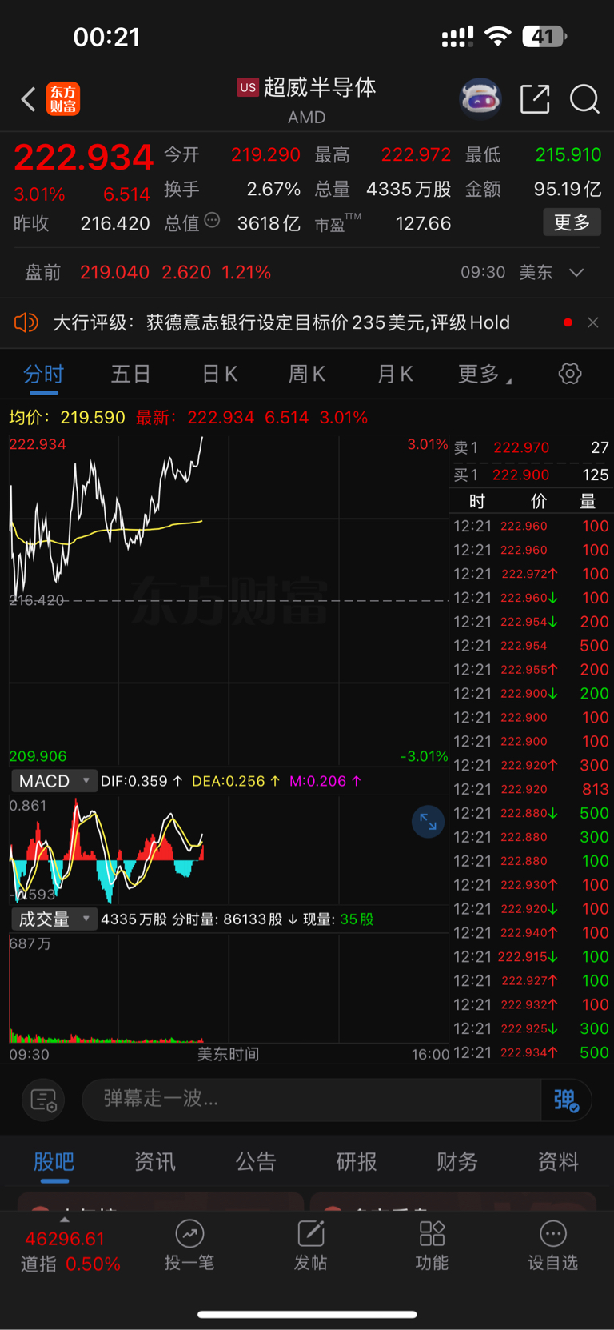
Task: Open the 成交量 indicator dropdown
Action: pyautogui.click(x=54, y=919)
